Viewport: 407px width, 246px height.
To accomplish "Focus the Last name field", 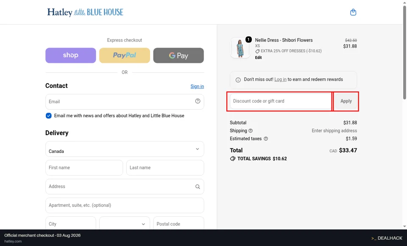I will (x=165, y=168).
